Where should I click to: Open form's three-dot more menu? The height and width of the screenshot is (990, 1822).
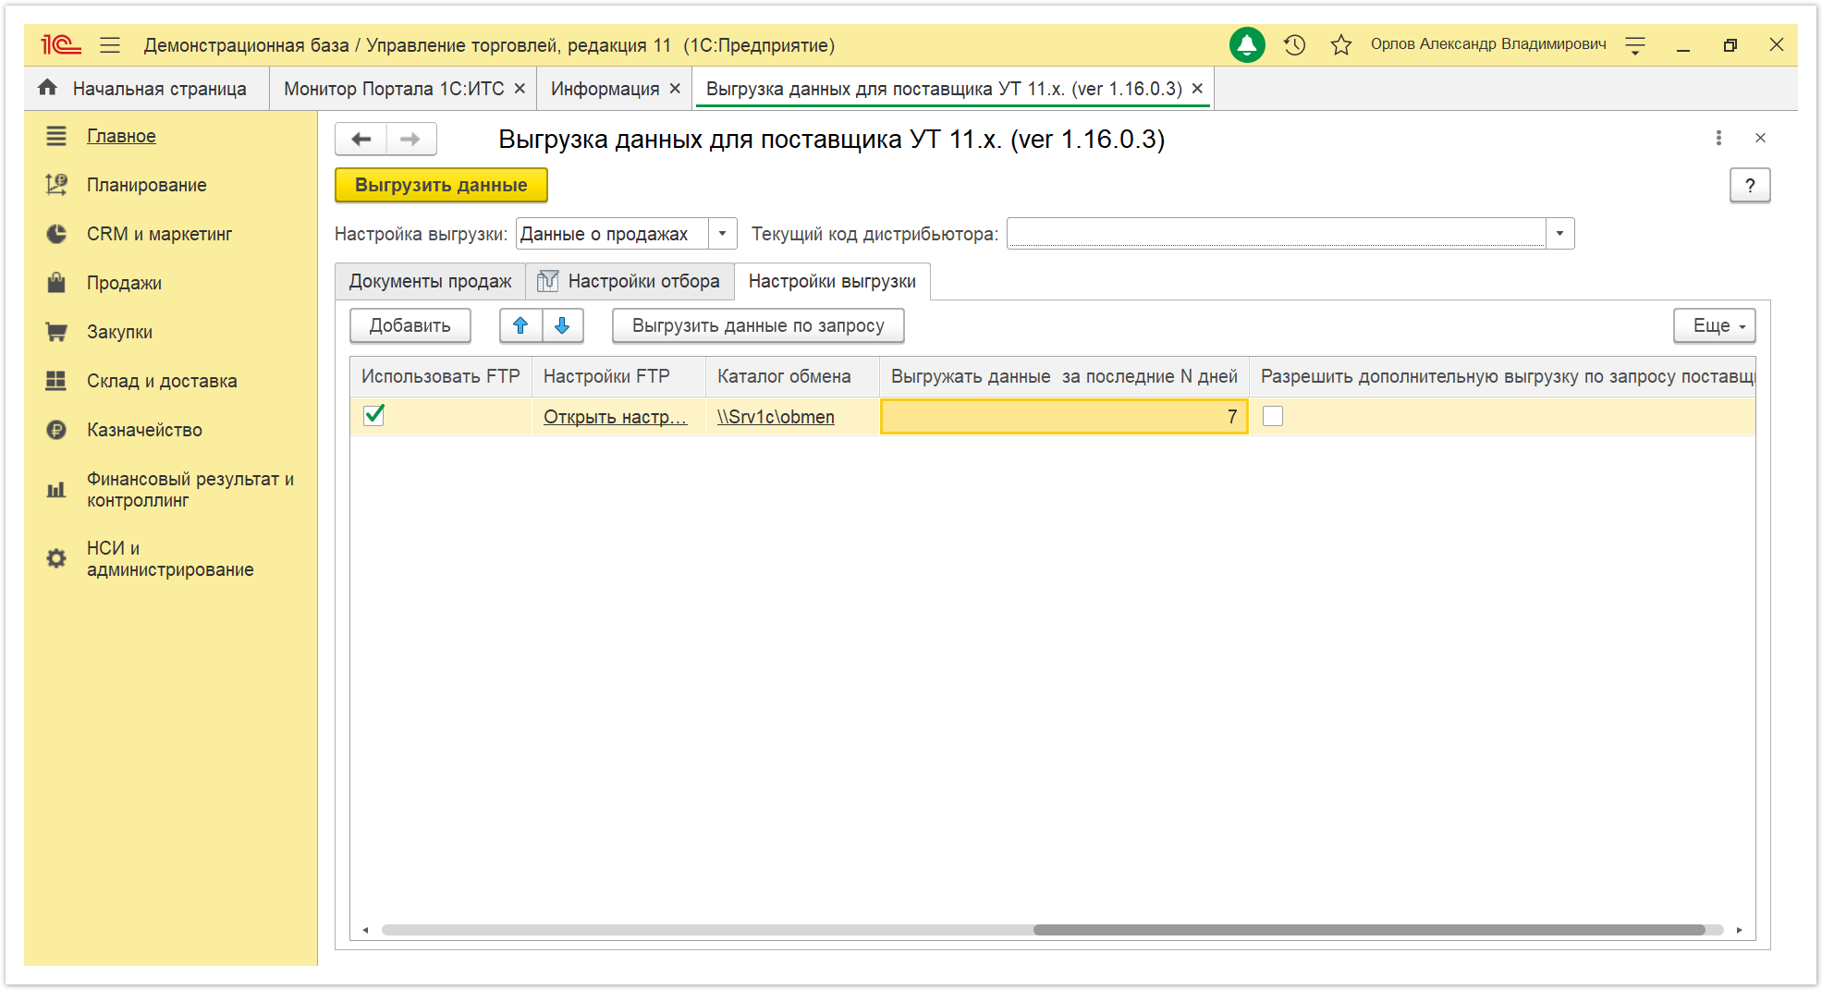1718,138
